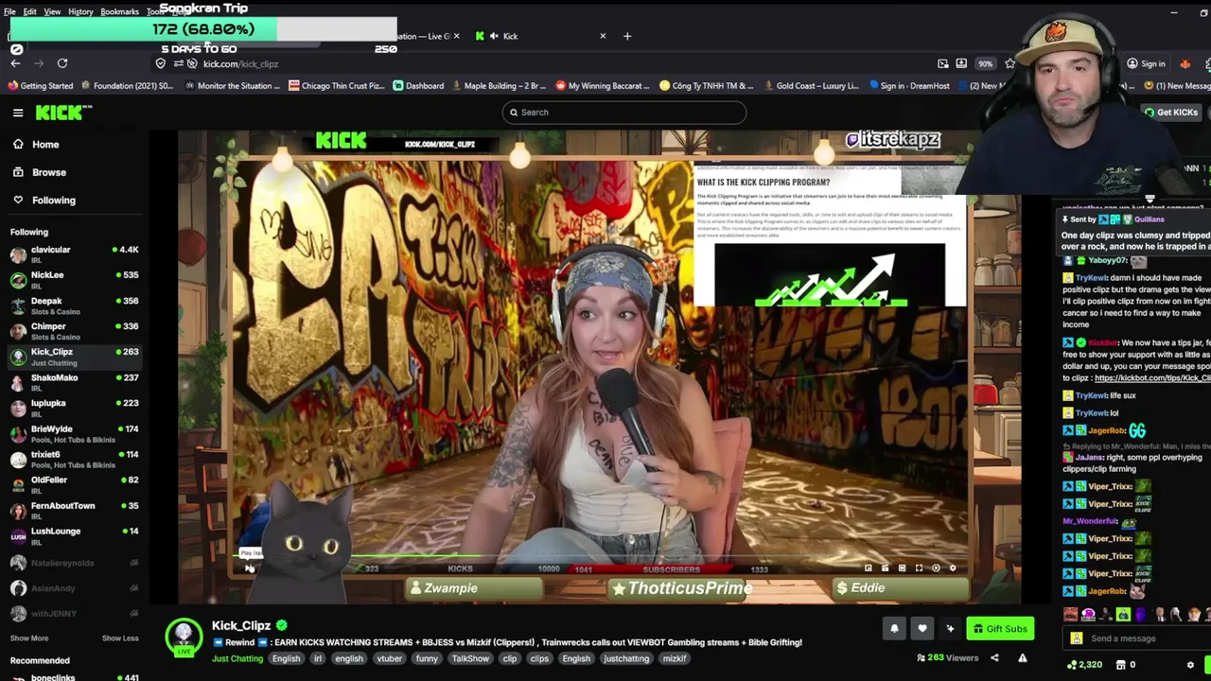Screen dimensions: 1211x681
Task: Click the mizkif stream tag
Action: coord(675,659)
